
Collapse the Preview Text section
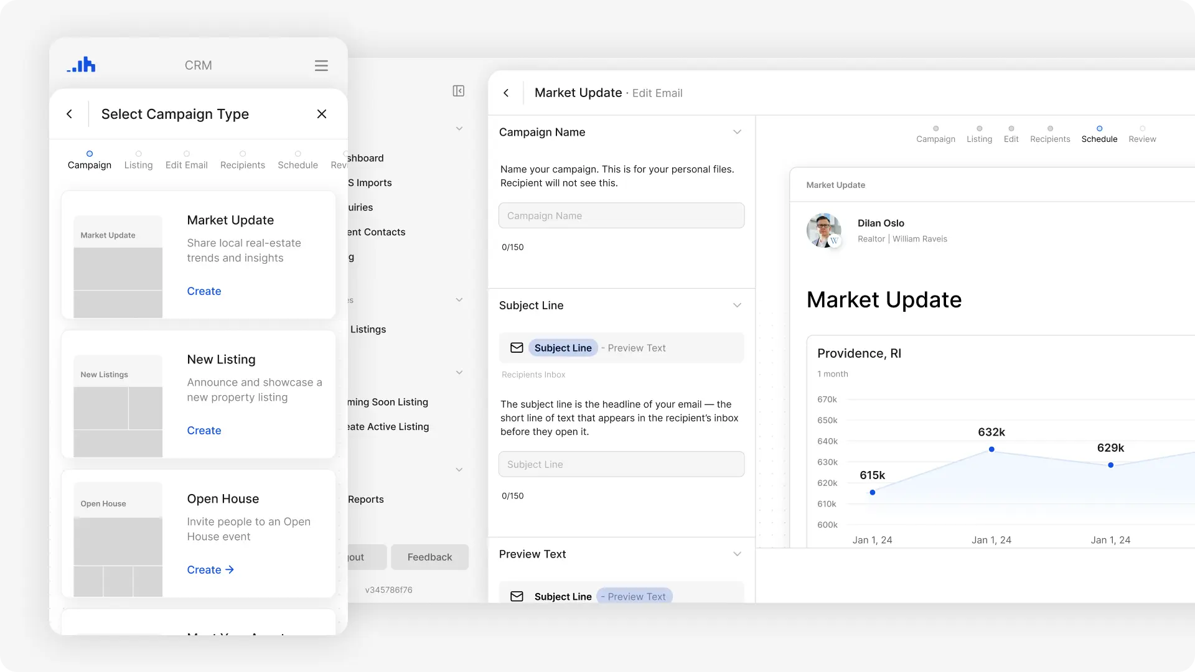tap(737, 553)
